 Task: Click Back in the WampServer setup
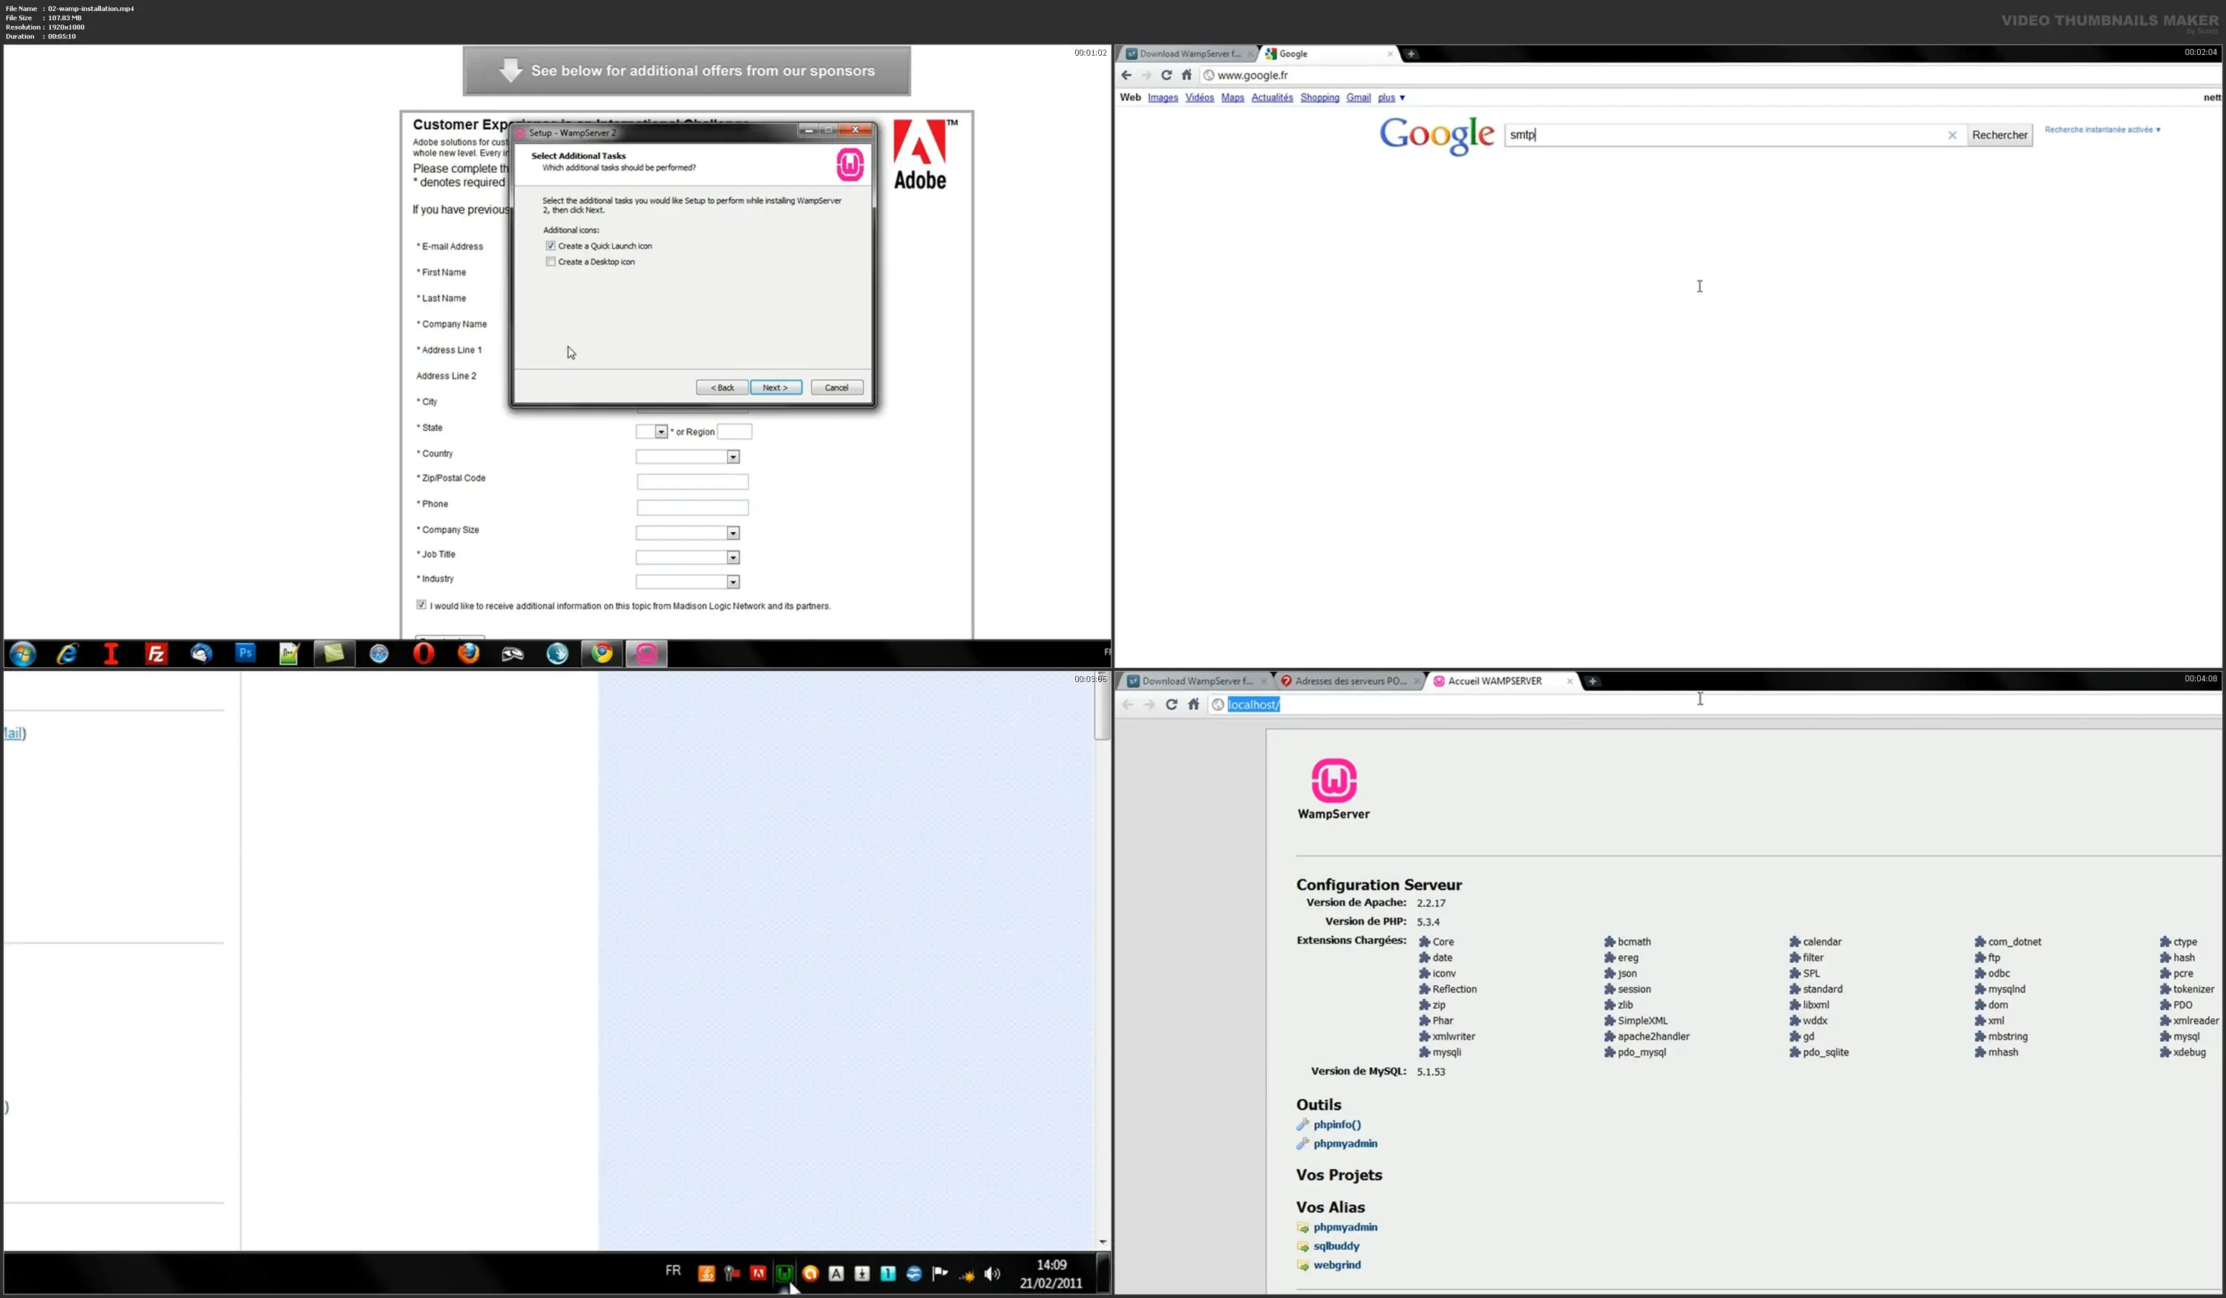pyautogui.click(x=722, y=388)
